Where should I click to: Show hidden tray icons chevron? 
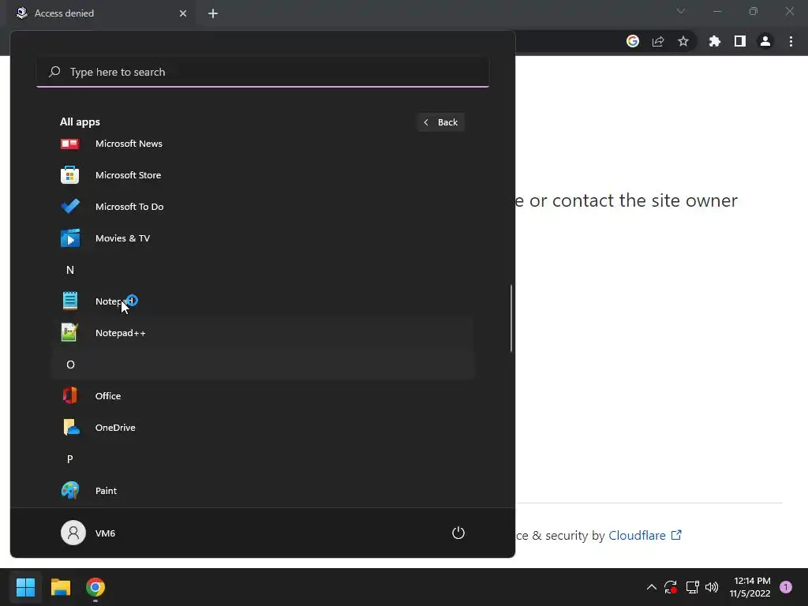651,587
